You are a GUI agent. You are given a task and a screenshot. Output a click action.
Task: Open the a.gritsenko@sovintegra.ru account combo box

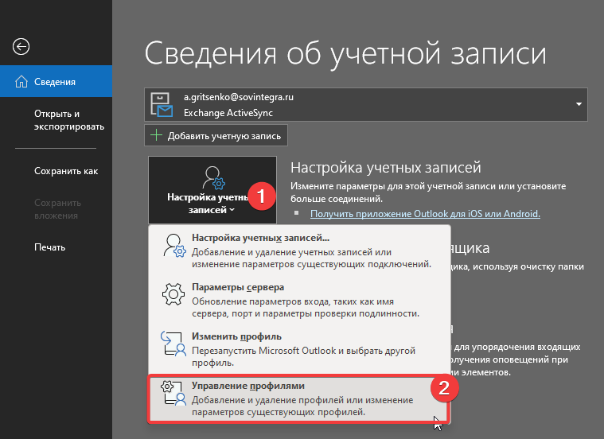366,105
